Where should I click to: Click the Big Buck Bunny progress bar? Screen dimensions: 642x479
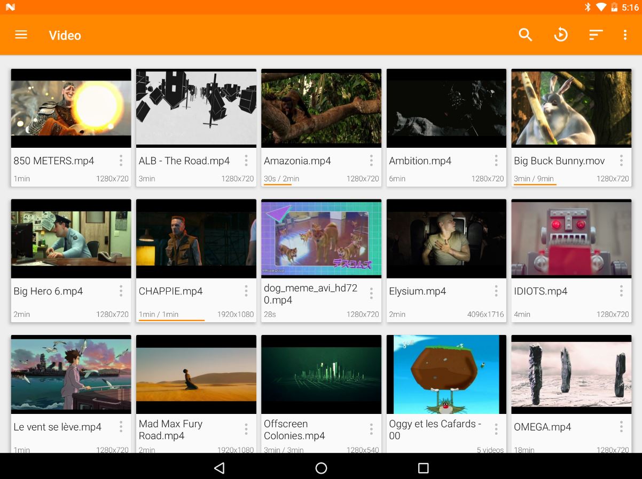pos(535,185)
